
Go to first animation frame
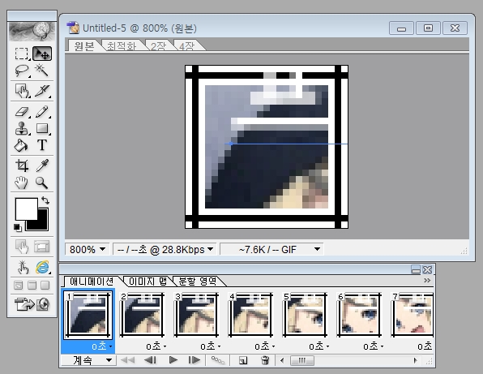click(127, 360)
